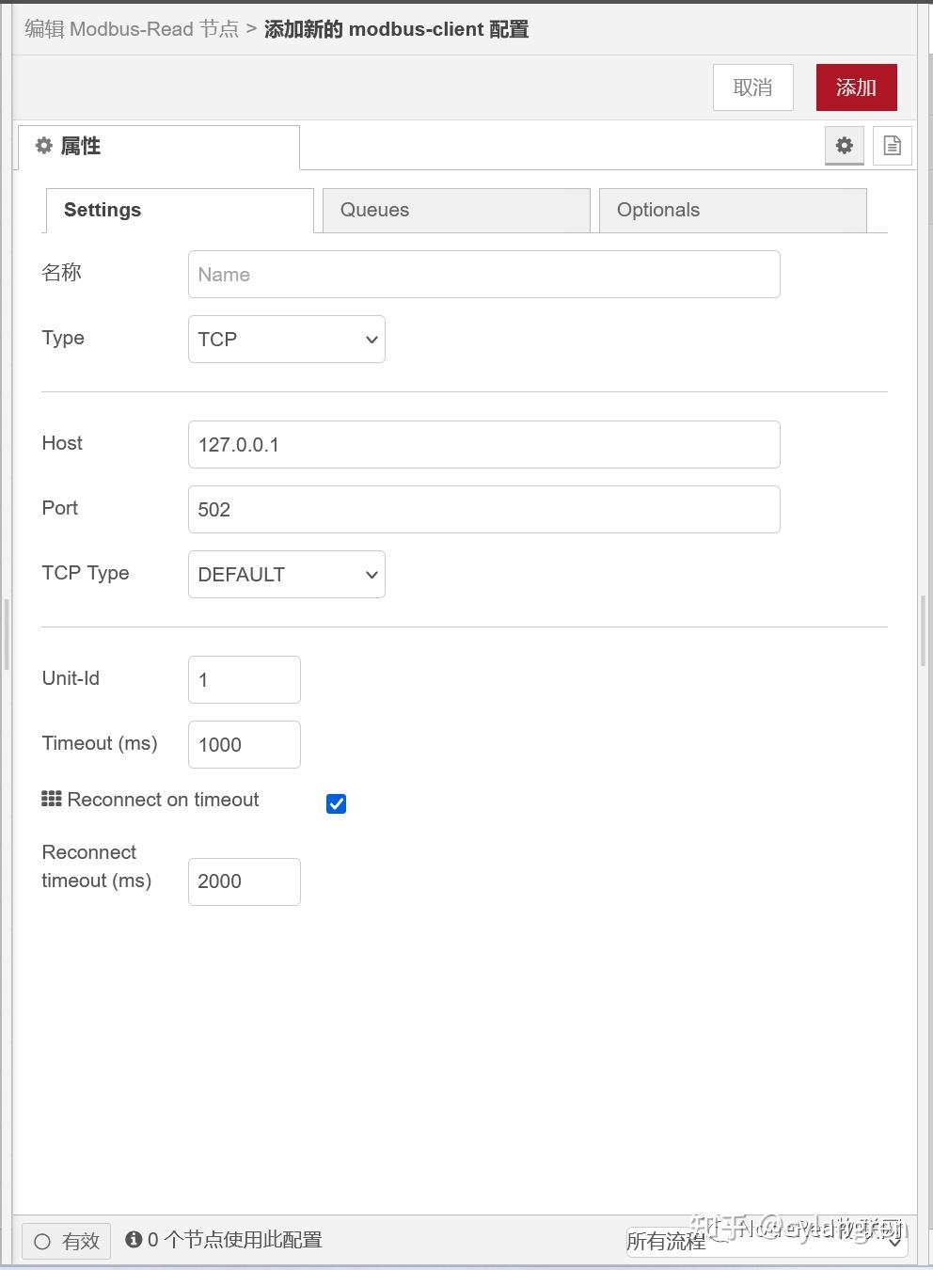Toggle the 有效 node status control
Screen dimensions: 933x1270
pyautogui.click(x=65, y=1241)
